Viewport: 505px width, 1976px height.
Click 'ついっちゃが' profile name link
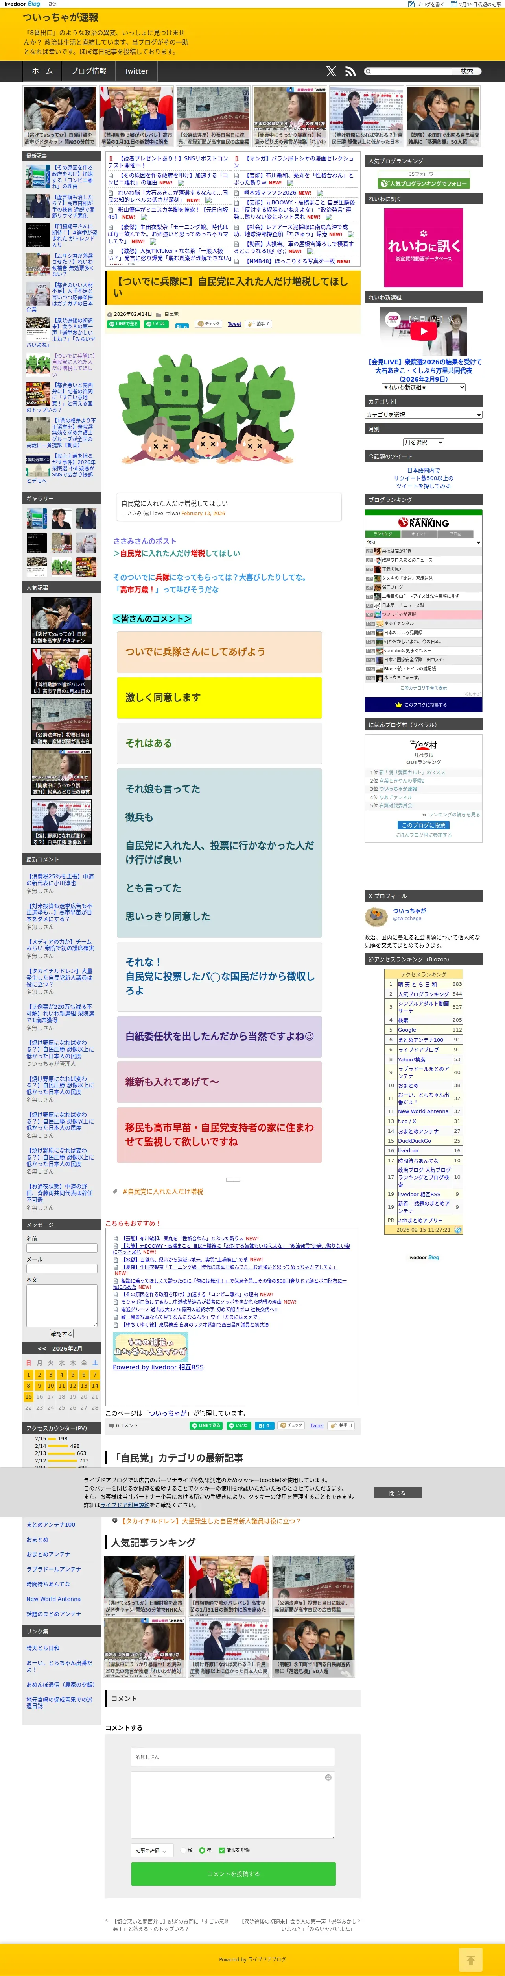[409, 911]
